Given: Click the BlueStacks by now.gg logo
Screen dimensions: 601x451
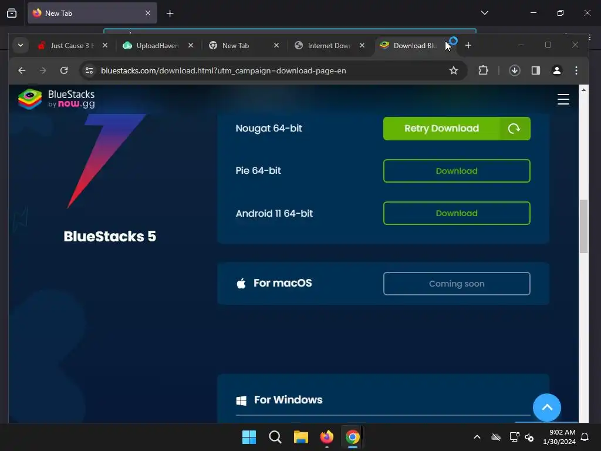Looking at the screenshot, I should click(56, 99).
